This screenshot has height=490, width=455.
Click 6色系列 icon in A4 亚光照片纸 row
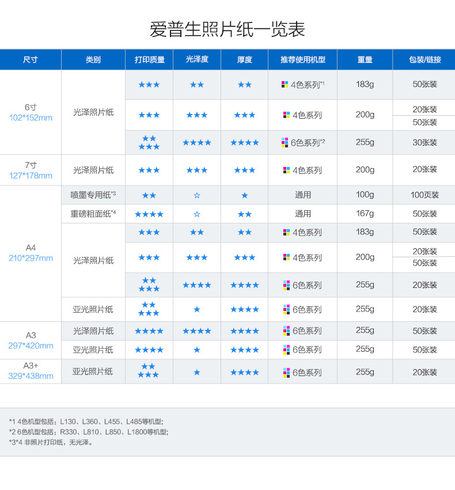click(287, 309)
